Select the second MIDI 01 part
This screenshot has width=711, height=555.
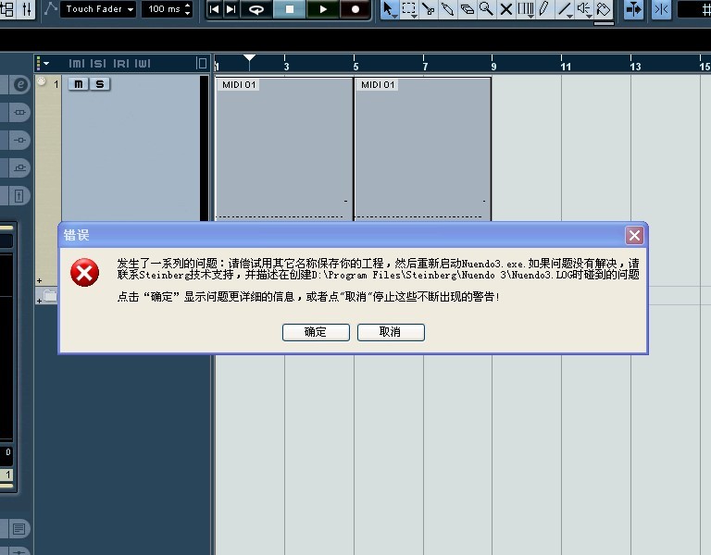click(x=422, y=149)
